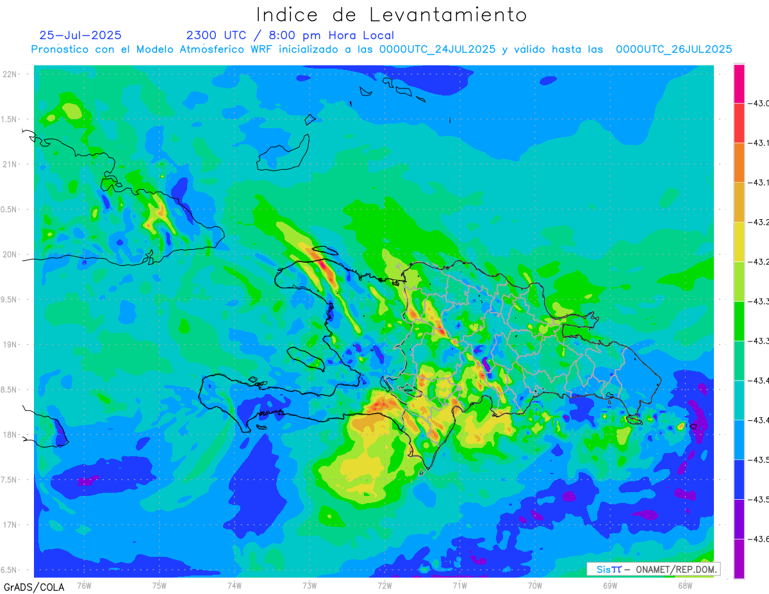
Task: Select the date text '25-Jul-2025'
Action: (x=80, y=35)
